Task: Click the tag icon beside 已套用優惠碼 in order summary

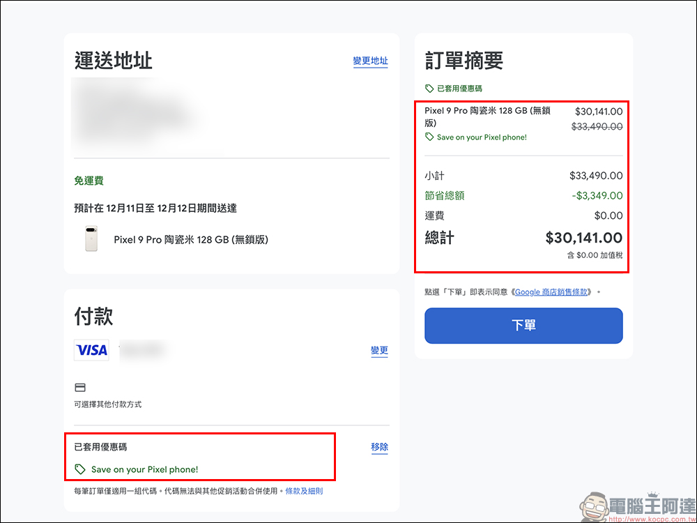Action: point(429,89)
